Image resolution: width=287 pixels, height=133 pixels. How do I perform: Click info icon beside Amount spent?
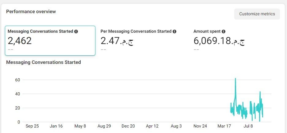(x=224, y=31)
